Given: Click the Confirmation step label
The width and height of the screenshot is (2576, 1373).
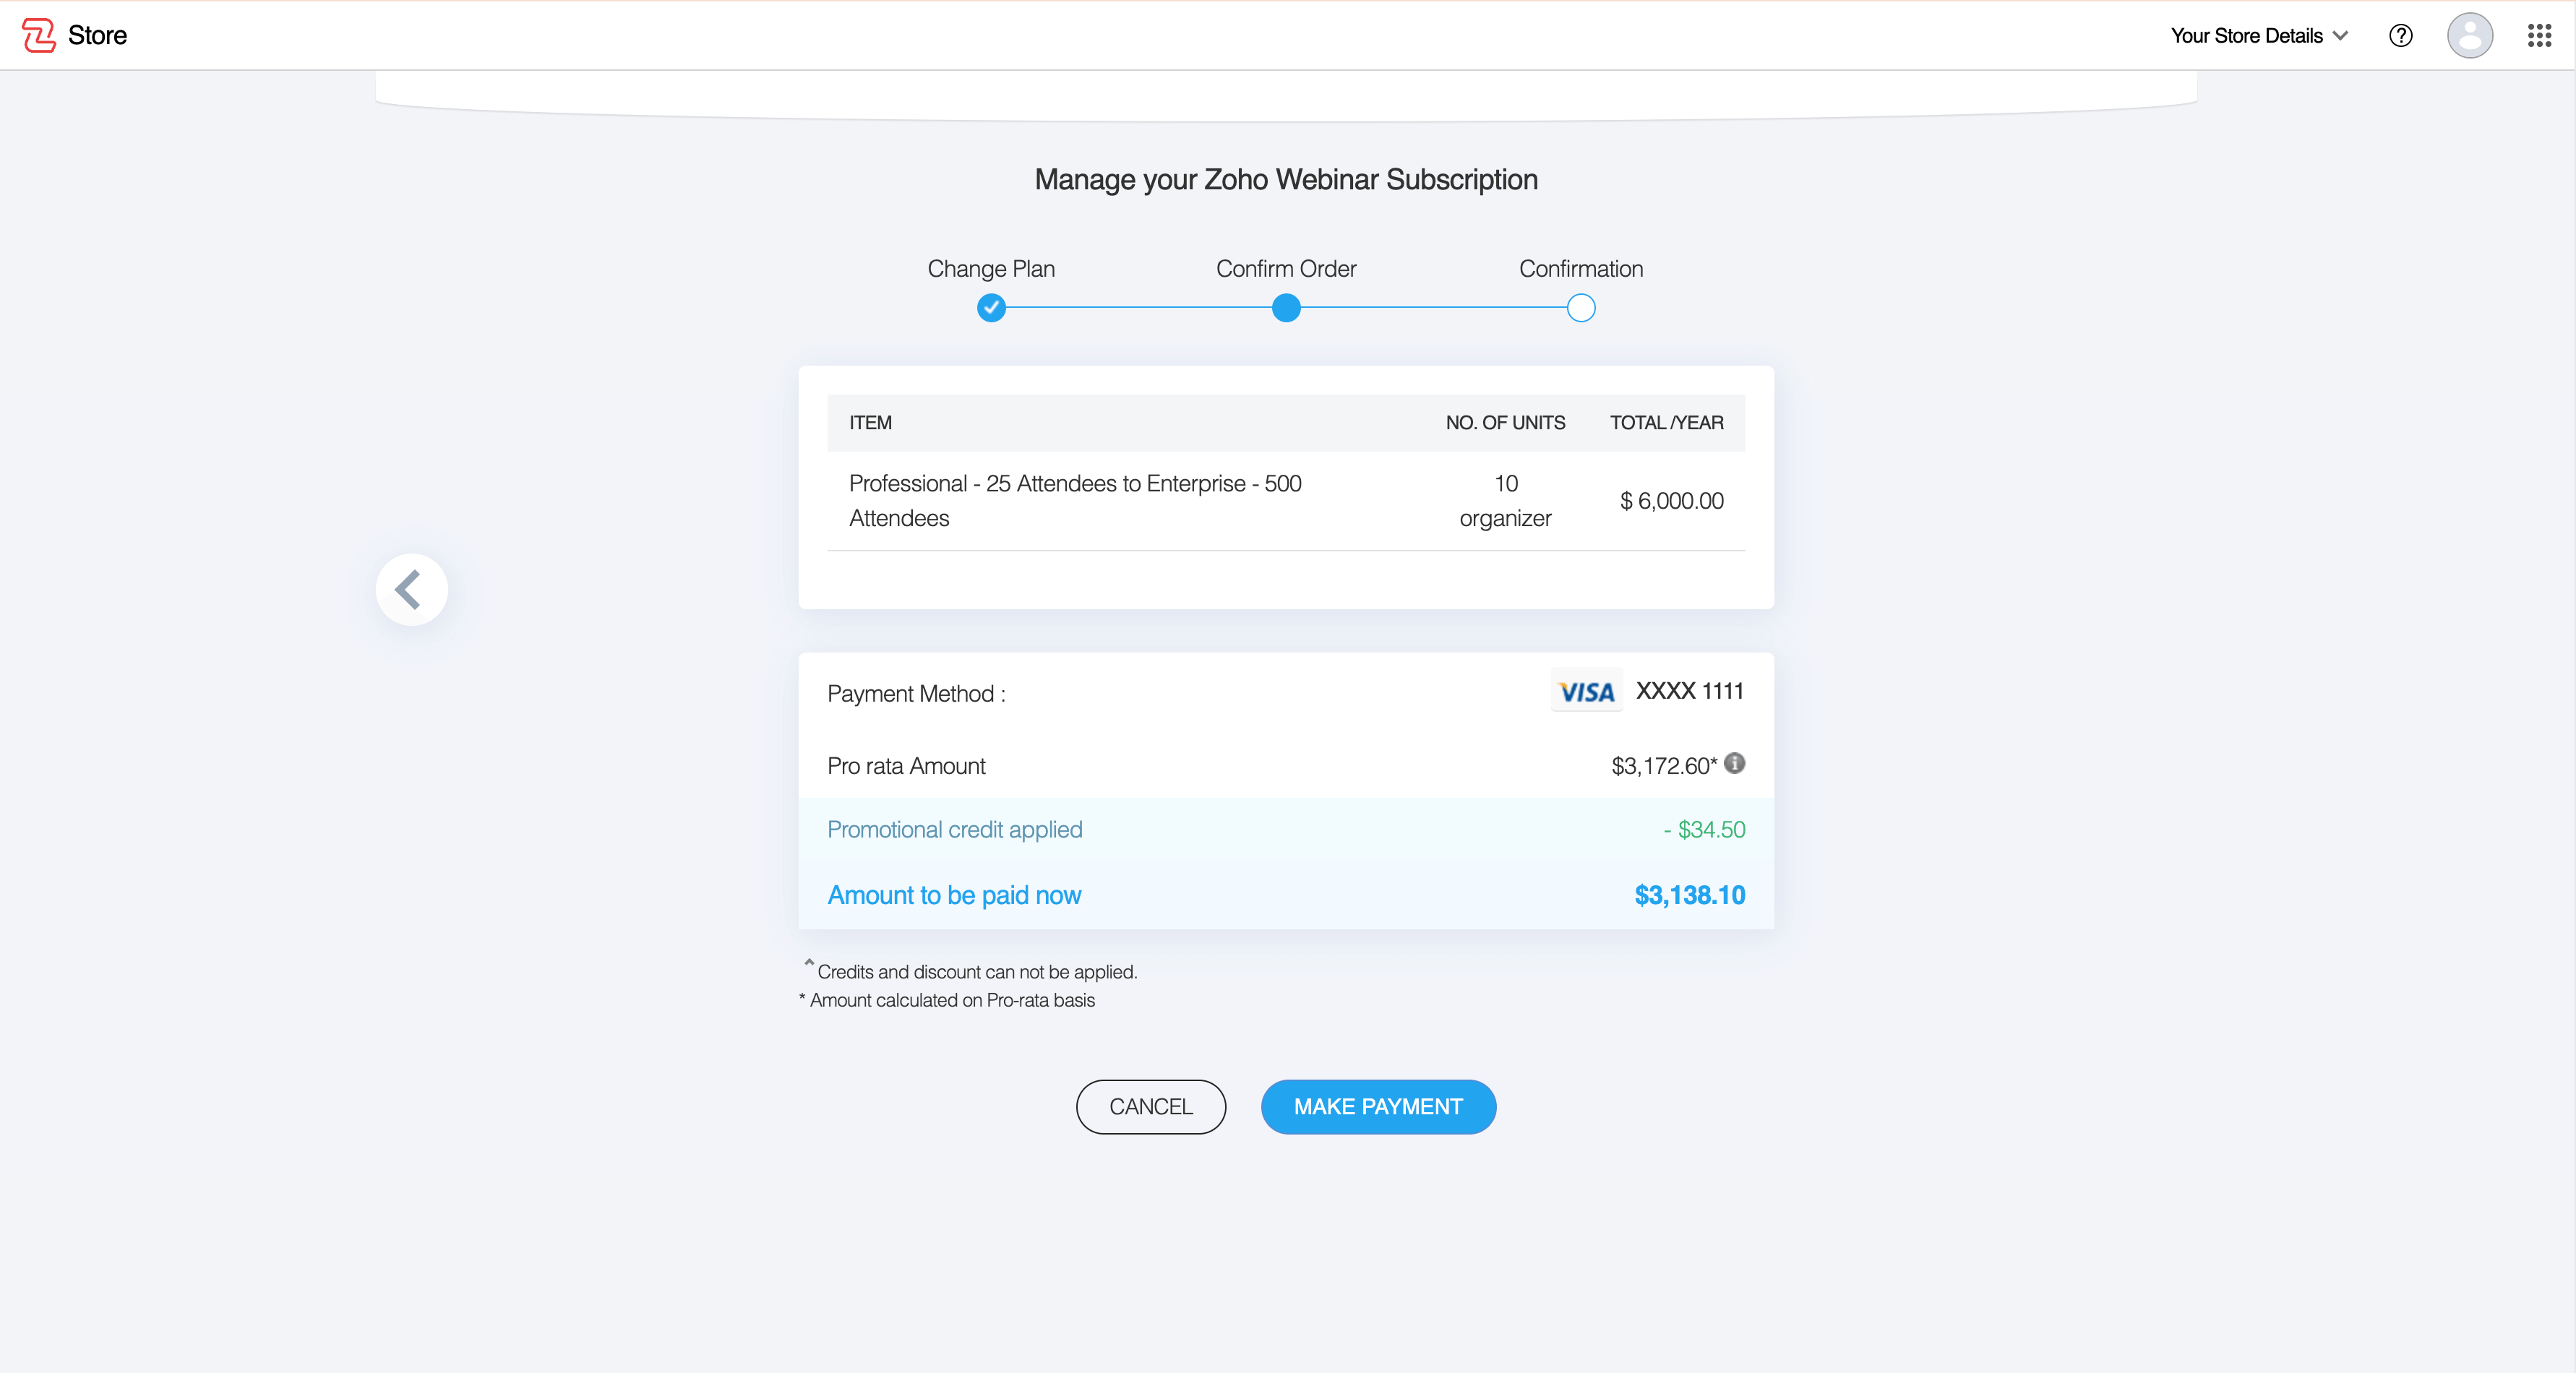Looking at the screenshot, I should tap(1580, 269).
